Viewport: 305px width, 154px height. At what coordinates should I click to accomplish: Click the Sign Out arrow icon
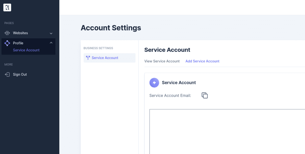pos(7,74)
